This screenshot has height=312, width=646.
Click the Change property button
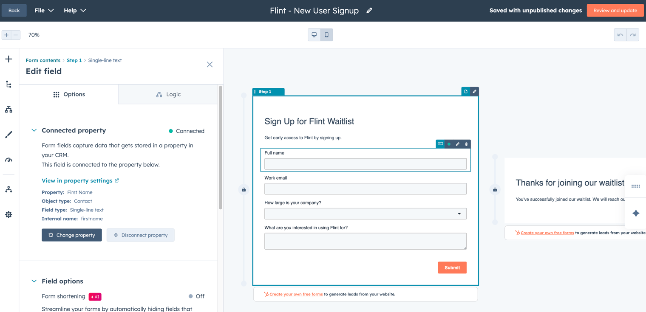click(x=72, y=235)
